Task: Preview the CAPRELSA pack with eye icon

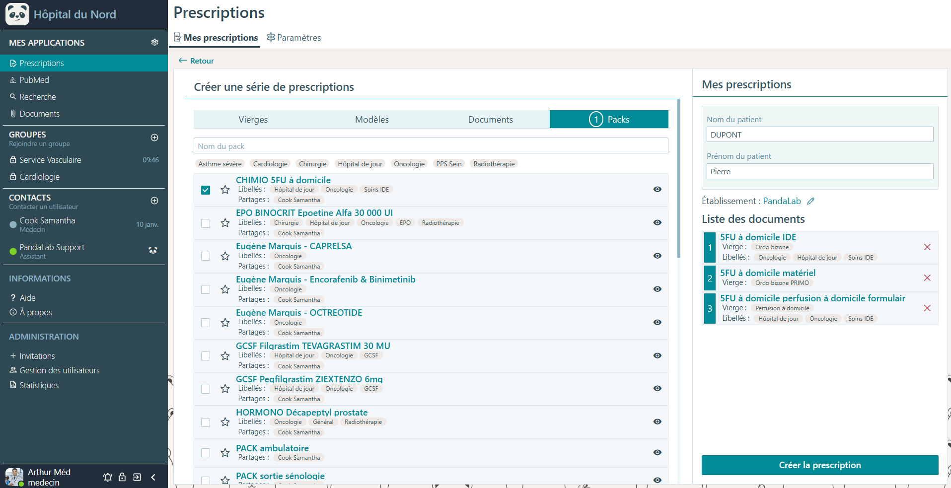Action: [x=657, y=256]
